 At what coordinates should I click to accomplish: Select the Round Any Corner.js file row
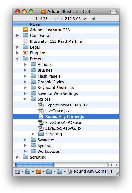[66, 116]
